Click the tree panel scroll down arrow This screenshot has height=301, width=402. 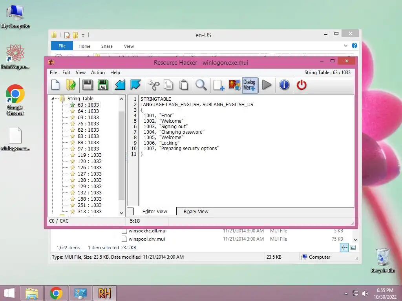coord(122,213)
